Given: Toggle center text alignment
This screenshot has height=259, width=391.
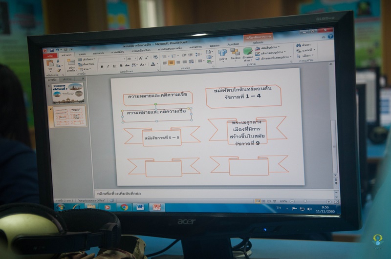Looking at the screenshot, I should coord(171,62).
